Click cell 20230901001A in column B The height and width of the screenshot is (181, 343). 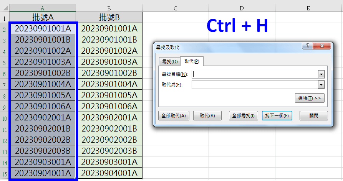109,28
